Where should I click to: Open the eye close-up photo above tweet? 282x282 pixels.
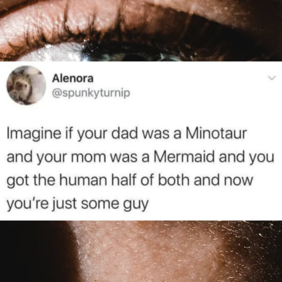tap(141, 31)
